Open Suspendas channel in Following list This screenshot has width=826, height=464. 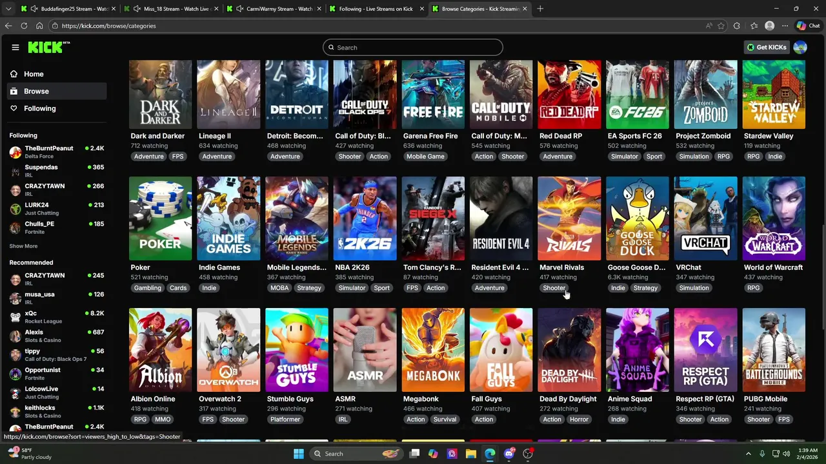click(57, 171)
